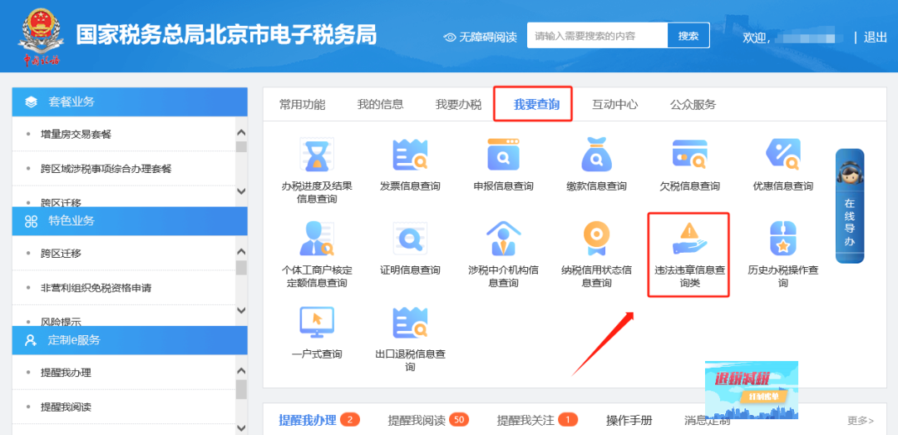Open 纳税信用状态信息查询 medal icon
The width and height of the screenshot is (898, 435).
596,239
